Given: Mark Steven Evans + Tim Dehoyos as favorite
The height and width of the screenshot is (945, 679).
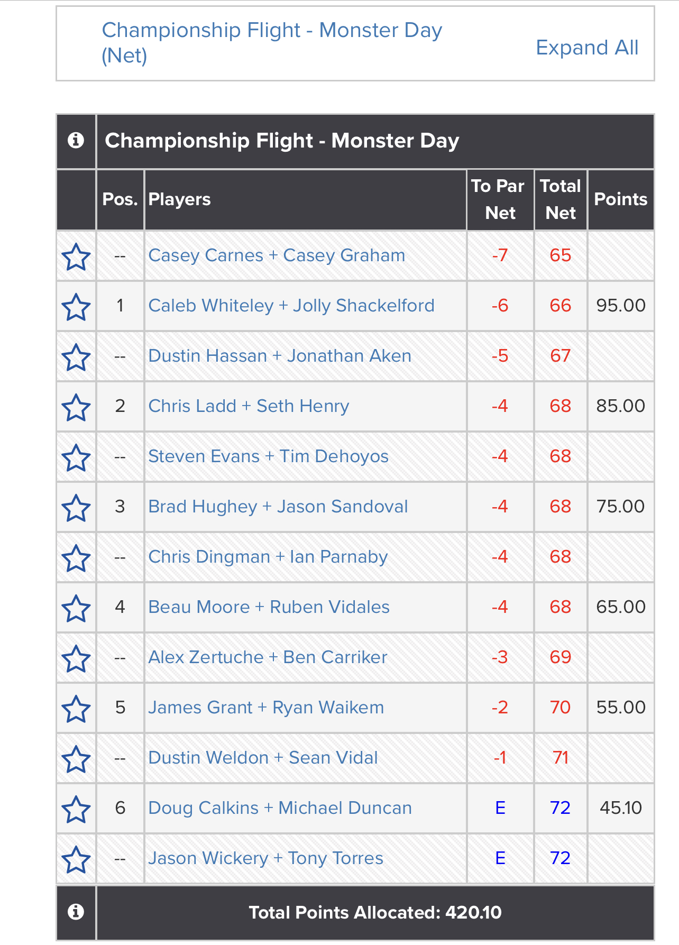Looking at the screenshot, I should point(76,457).
